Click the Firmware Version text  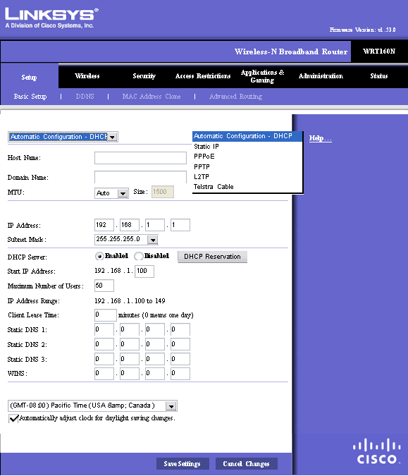[x=362, y=30]
